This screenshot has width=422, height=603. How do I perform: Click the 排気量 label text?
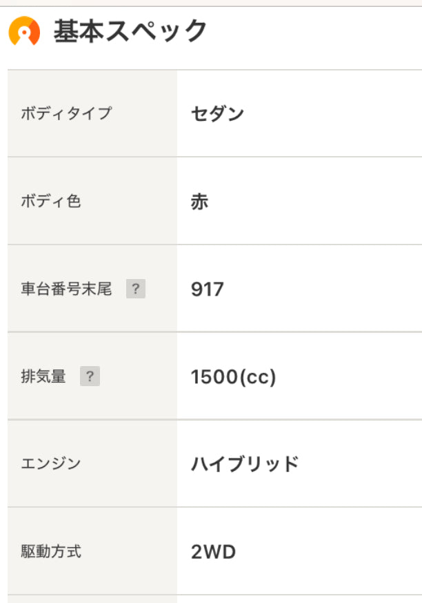click(x=43, y=376)
